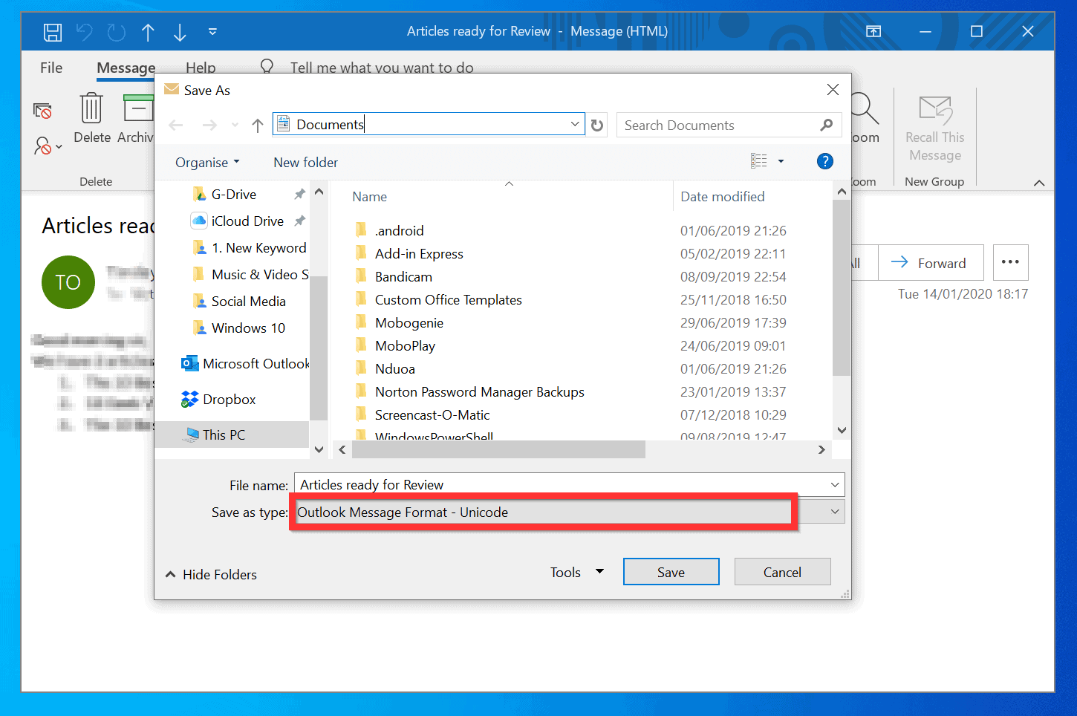Cancel the Save As dialog
Image resolution: width=1077 pixels, height=716 pixels.
tap(782, 571)
